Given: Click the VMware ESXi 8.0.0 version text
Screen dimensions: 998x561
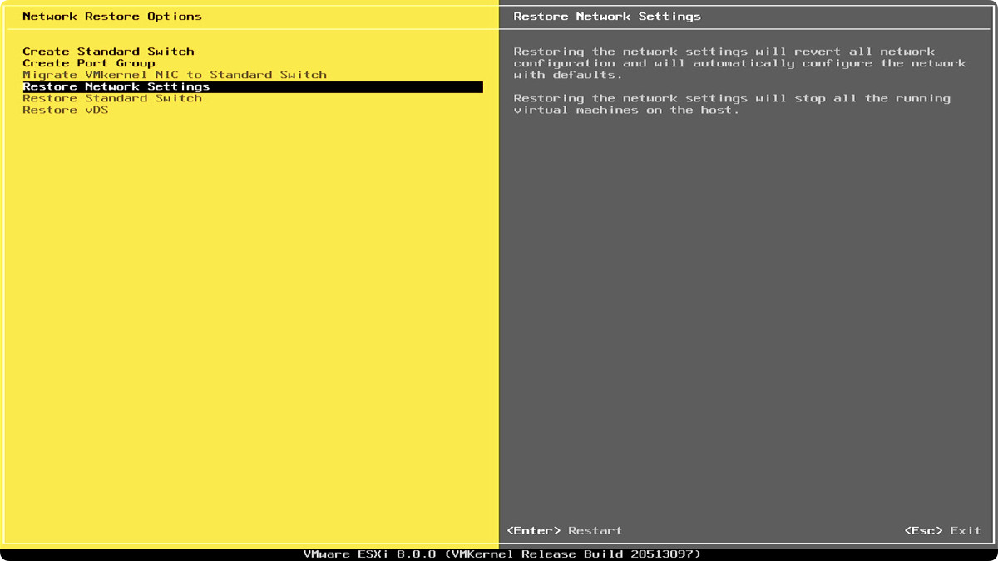Looking at the screenshot, I should pos(370,554).
